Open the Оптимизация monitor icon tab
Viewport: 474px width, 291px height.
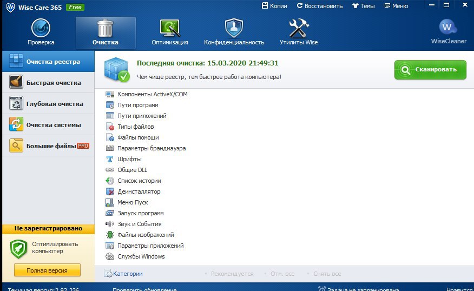pos(169,32)
